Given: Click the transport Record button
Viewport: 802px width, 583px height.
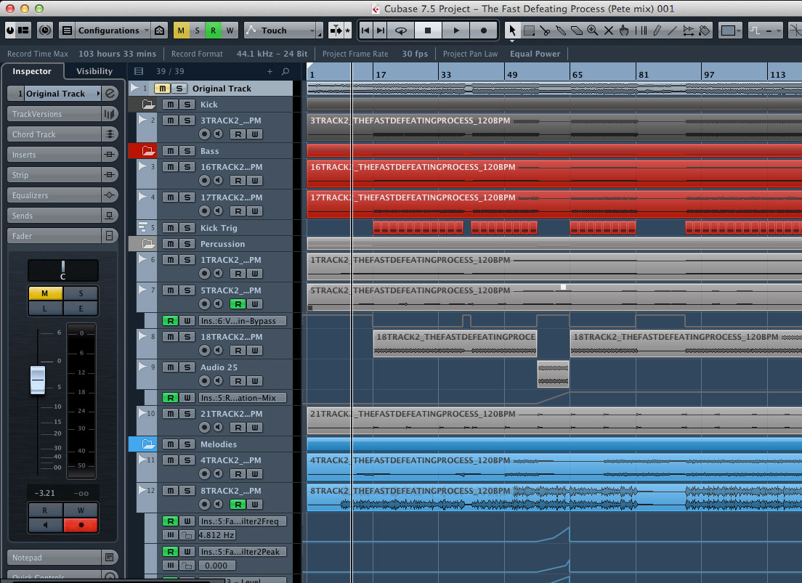Looking at the screenshot, I should pos(483,30).
